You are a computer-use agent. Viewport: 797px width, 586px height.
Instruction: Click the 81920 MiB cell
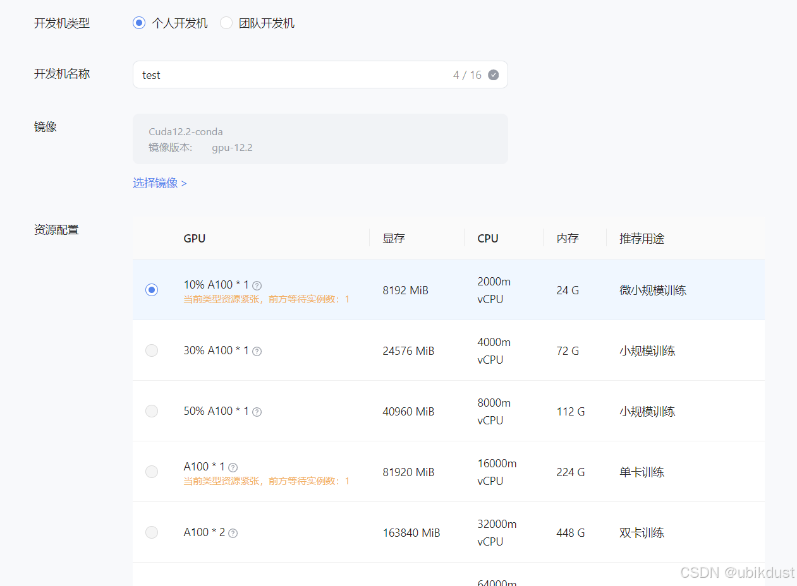click(408, 472)
